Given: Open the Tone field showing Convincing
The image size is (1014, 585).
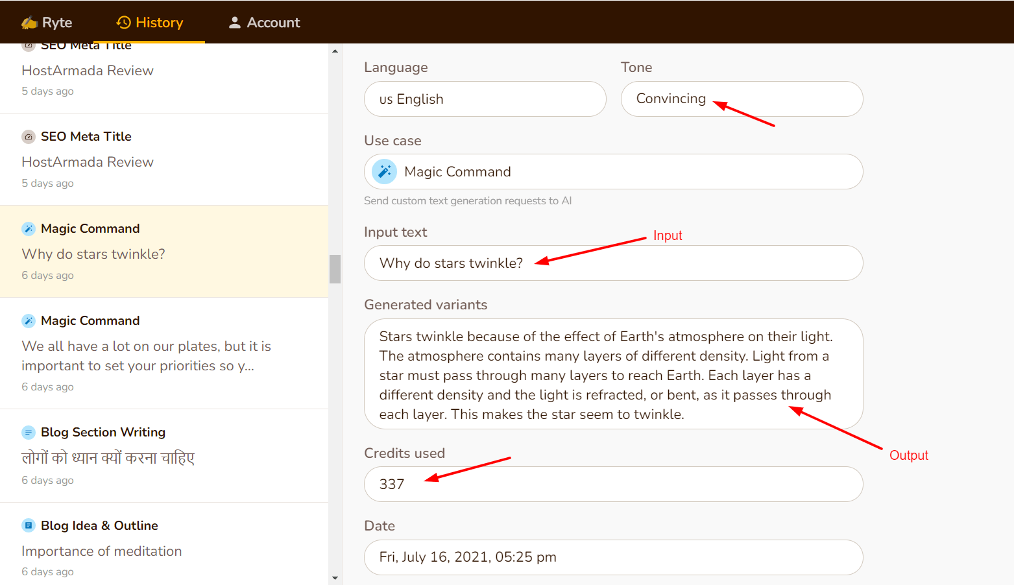Looking at the screenshot, I should pyautogui.click(x=741, y=99).
